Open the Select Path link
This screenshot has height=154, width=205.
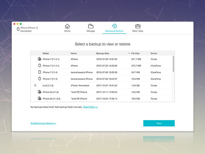point(90,107)
